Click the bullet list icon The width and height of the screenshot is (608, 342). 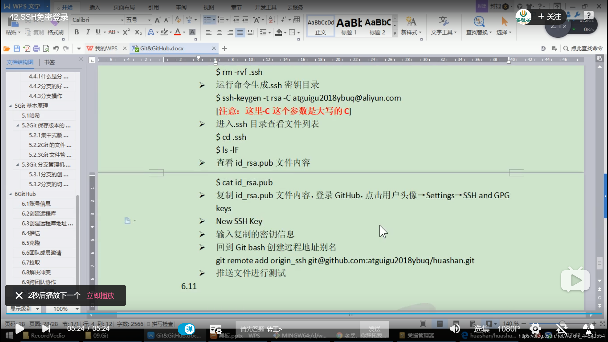click(x=207, y=20)
